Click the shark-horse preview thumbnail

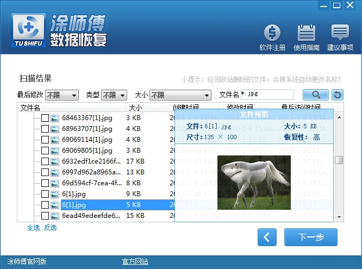(x=254, y=183)
